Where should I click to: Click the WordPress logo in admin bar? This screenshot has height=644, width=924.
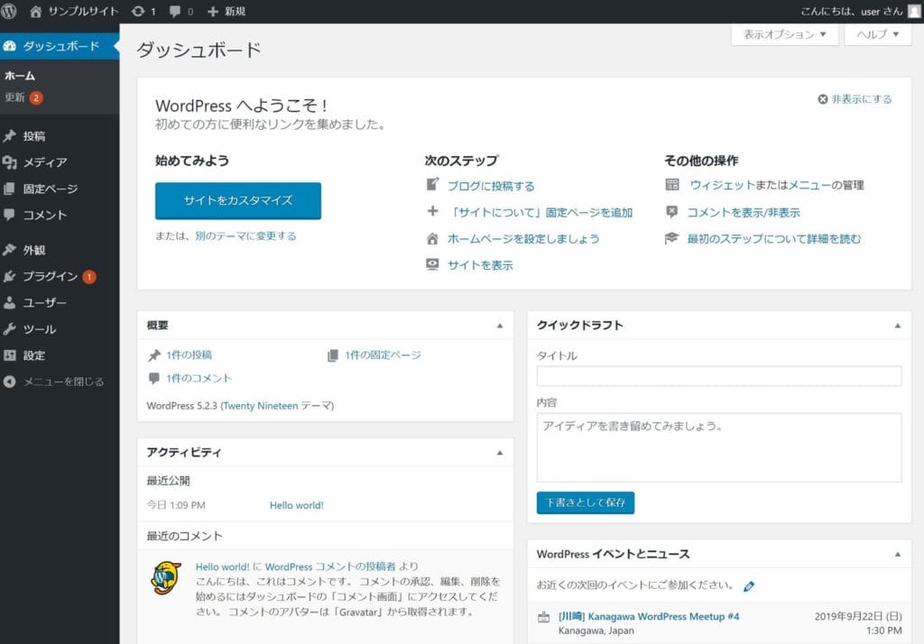[x=10, y=11]
